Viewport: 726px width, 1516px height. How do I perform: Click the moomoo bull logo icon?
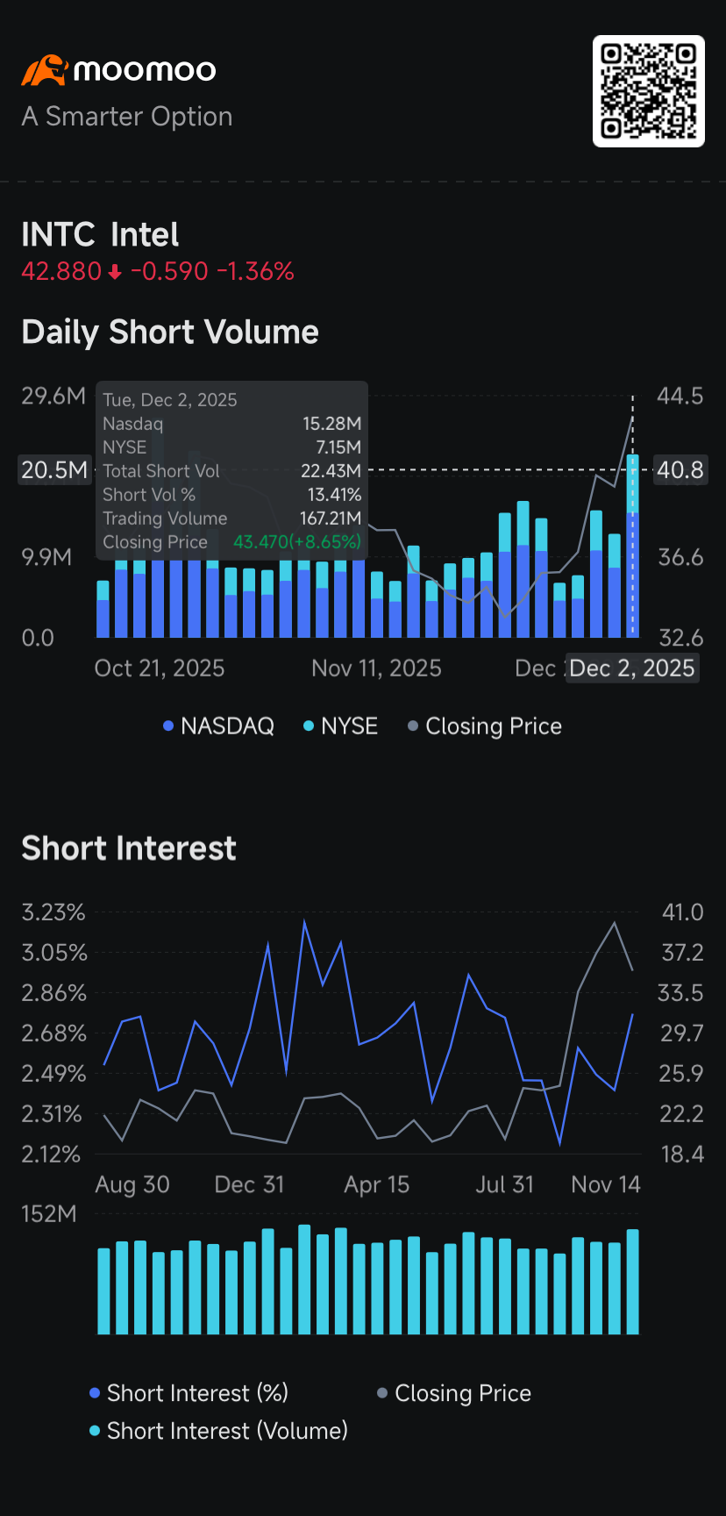tap(44, 70)
